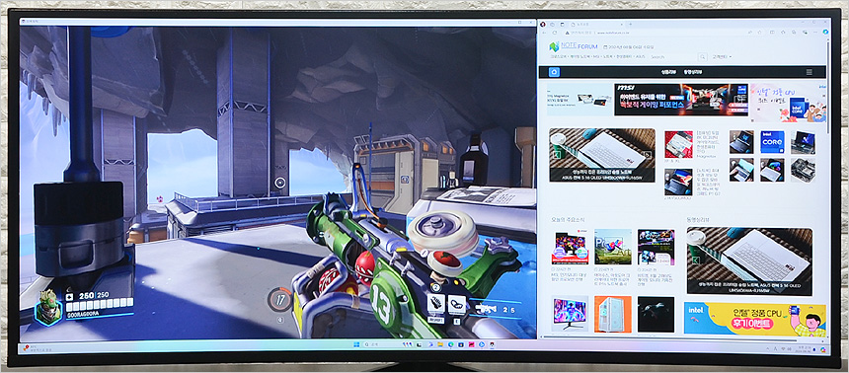
Task: Click the MSI gaming performance banner ad
Action: (680, 99)
